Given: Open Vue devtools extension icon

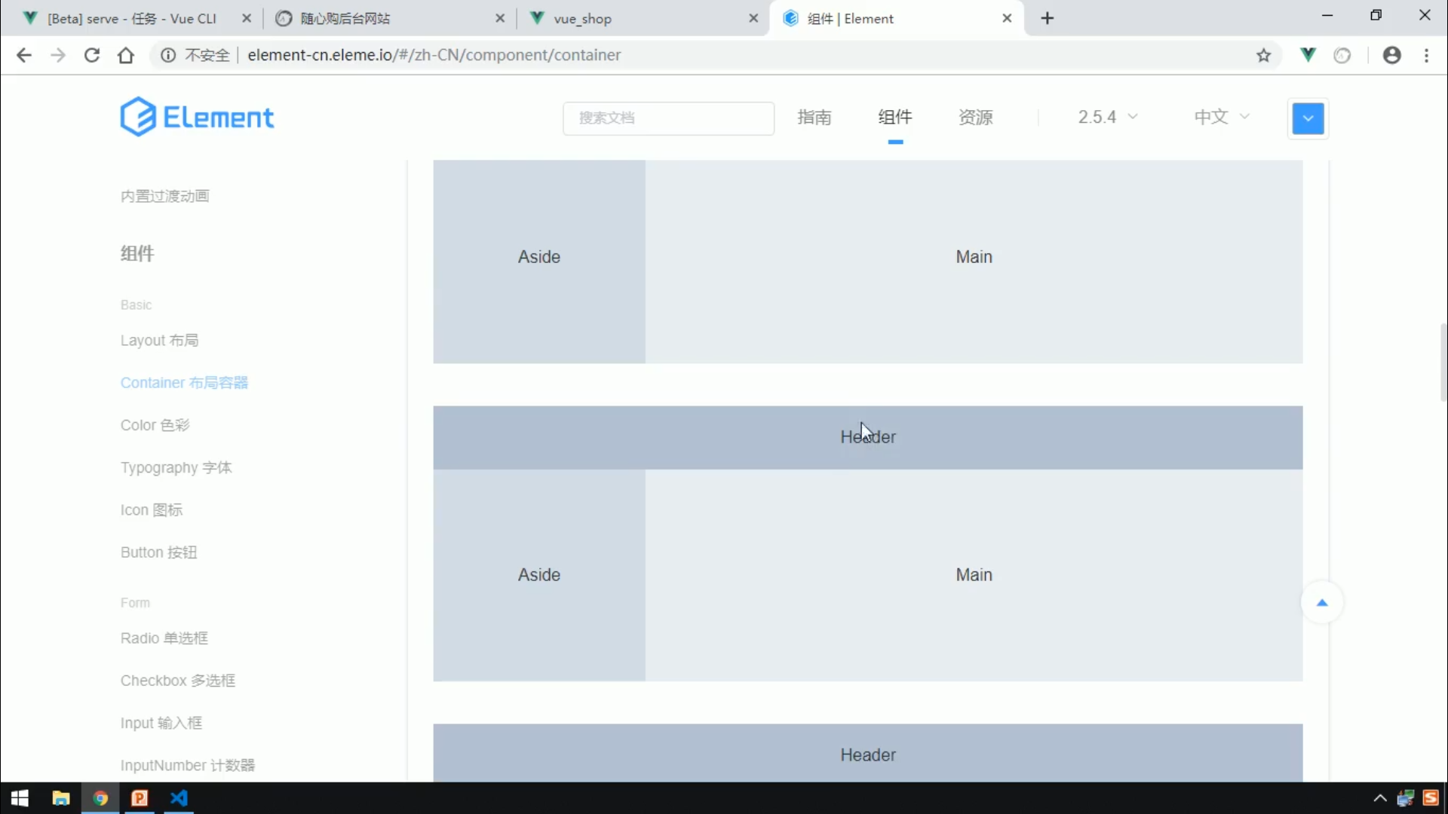Looking at the screenshot, I should click(1308, 55).
